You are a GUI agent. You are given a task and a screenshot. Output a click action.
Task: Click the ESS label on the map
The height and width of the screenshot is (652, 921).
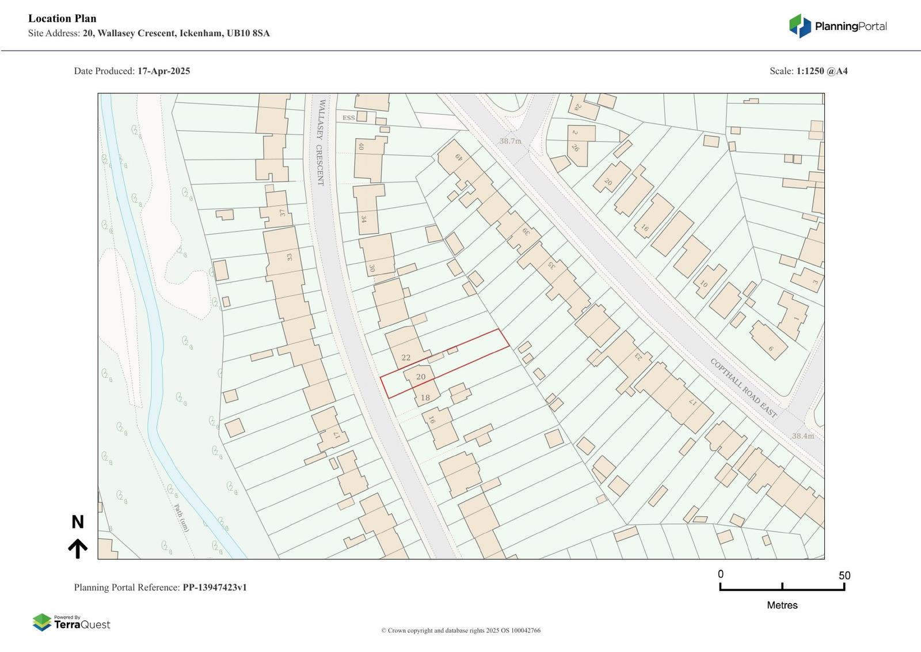(349, 118)
